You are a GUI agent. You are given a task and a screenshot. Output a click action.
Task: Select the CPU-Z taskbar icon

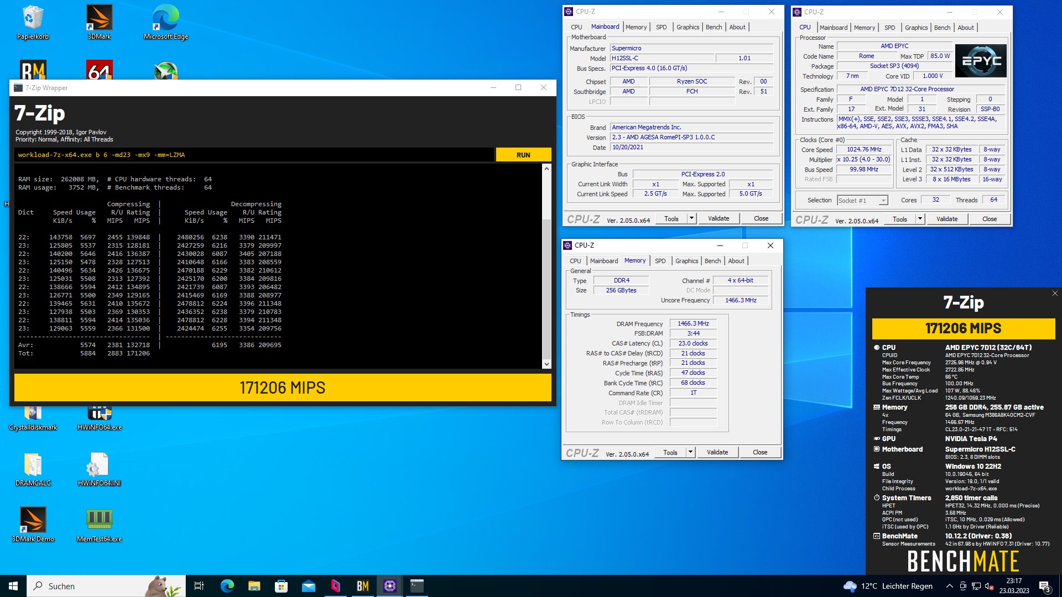pos(390,586)
